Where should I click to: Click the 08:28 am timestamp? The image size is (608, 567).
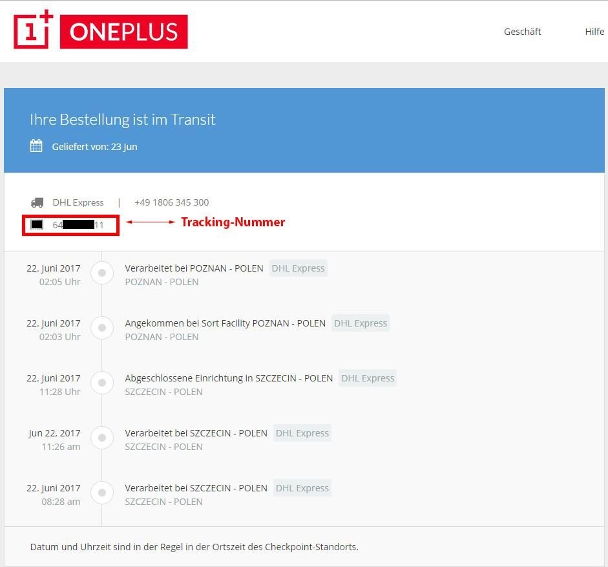point(61,502)
